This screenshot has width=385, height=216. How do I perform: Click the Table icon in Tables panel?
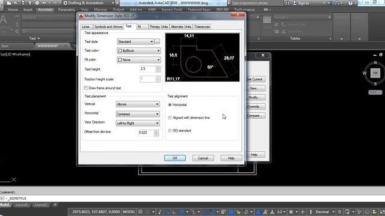pyautogui.click(x=267, y=20)
